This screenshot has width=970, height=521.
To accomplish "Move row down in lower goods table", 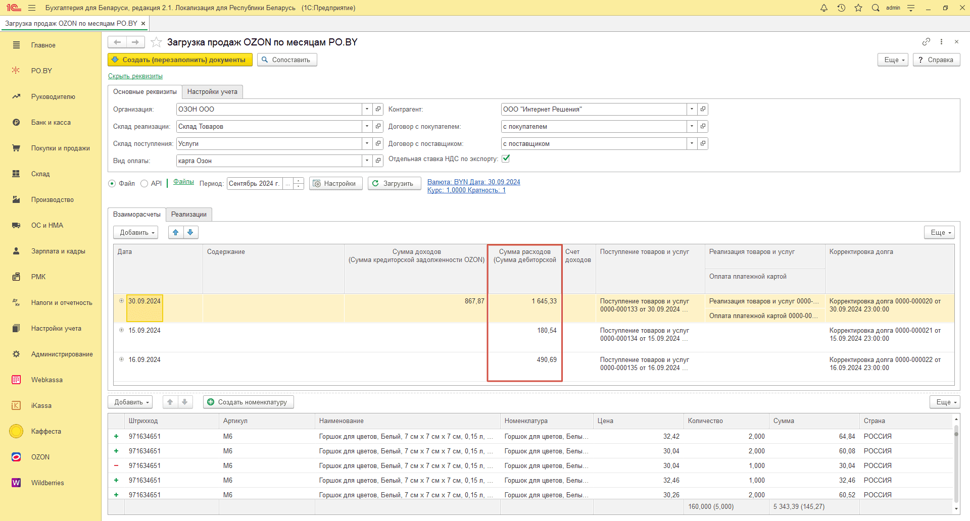I will (x=185, y=402).
